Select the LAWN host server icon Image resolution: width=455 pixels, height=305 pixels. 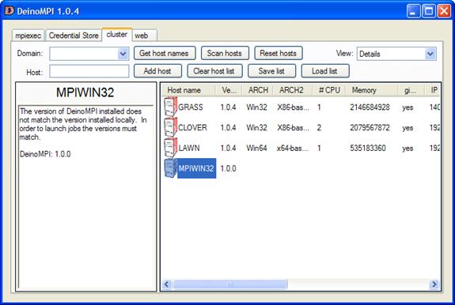pyautogui.click(x=171, y=148)
